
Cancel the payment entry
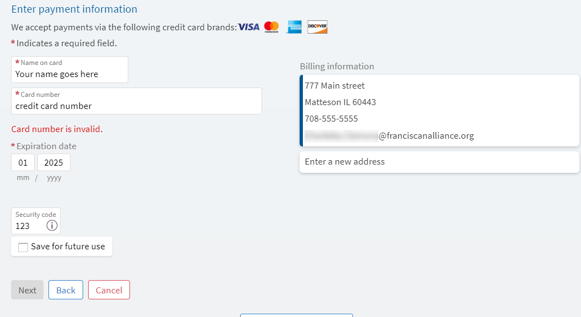[109, 290]
